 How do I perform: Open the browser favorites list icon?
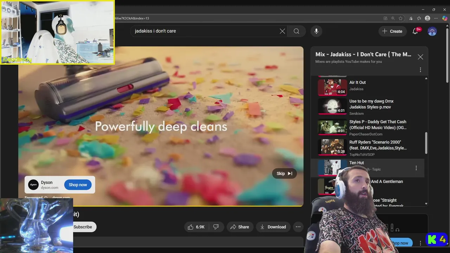(x=419, y=18)
